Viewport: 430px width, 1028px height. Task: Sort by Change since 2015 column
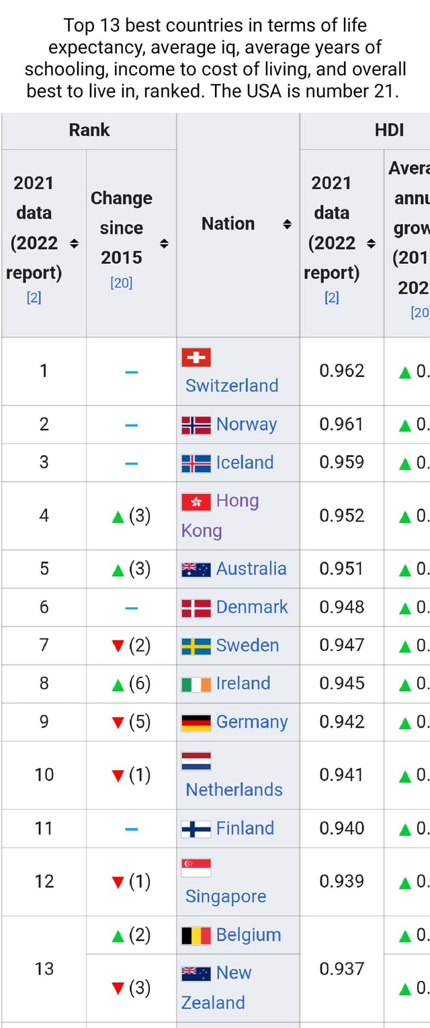click(163, 244)
